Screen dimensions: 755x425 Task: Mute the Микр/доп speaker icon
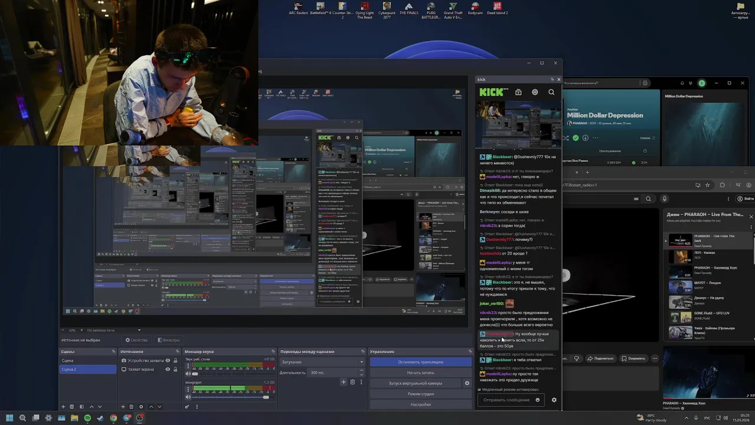tap(188, 397)
